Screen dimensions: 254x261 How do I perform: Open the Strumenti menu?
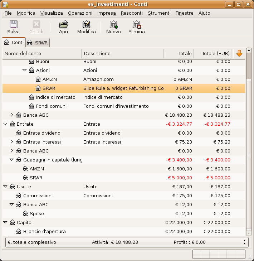click(x=159, y=13)
